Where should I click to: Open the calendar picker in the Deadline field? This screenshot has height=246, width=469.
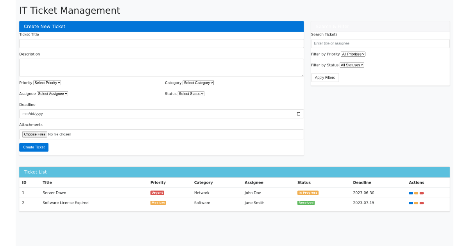pos(298,114)
